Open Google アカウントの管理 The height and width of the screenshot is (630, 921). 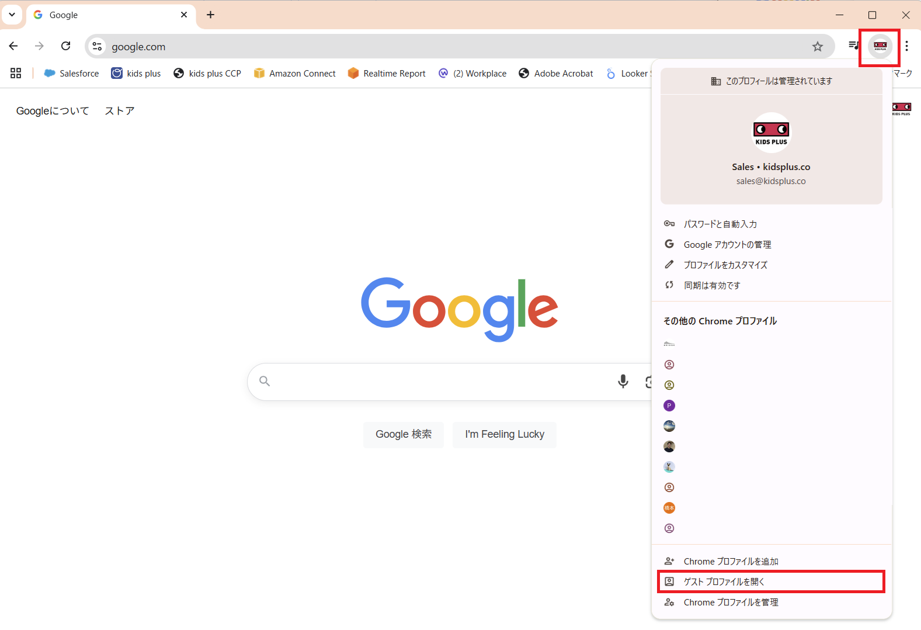[771, 244]
